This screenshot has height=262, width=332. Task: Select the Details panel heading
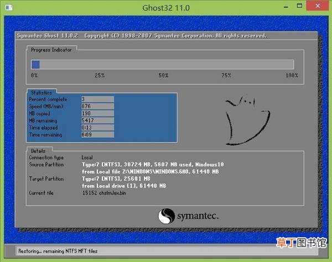click(x=38, y=151)
